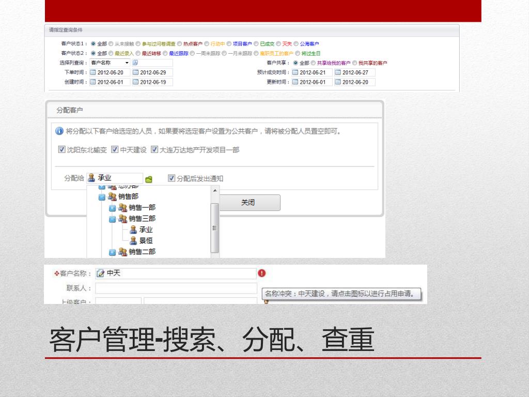Click the column query text input field
This screenshot has width=529, height=397.
[152, 63]
